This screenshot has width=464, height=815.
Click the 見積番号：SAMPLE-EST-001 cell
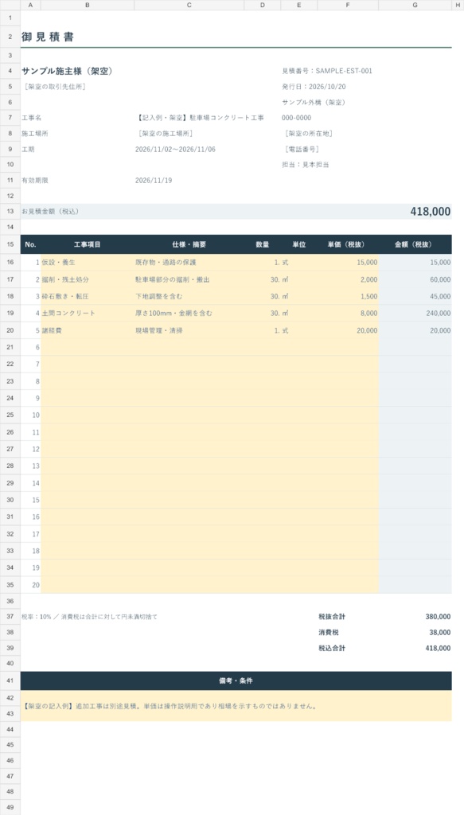(327, 71)
